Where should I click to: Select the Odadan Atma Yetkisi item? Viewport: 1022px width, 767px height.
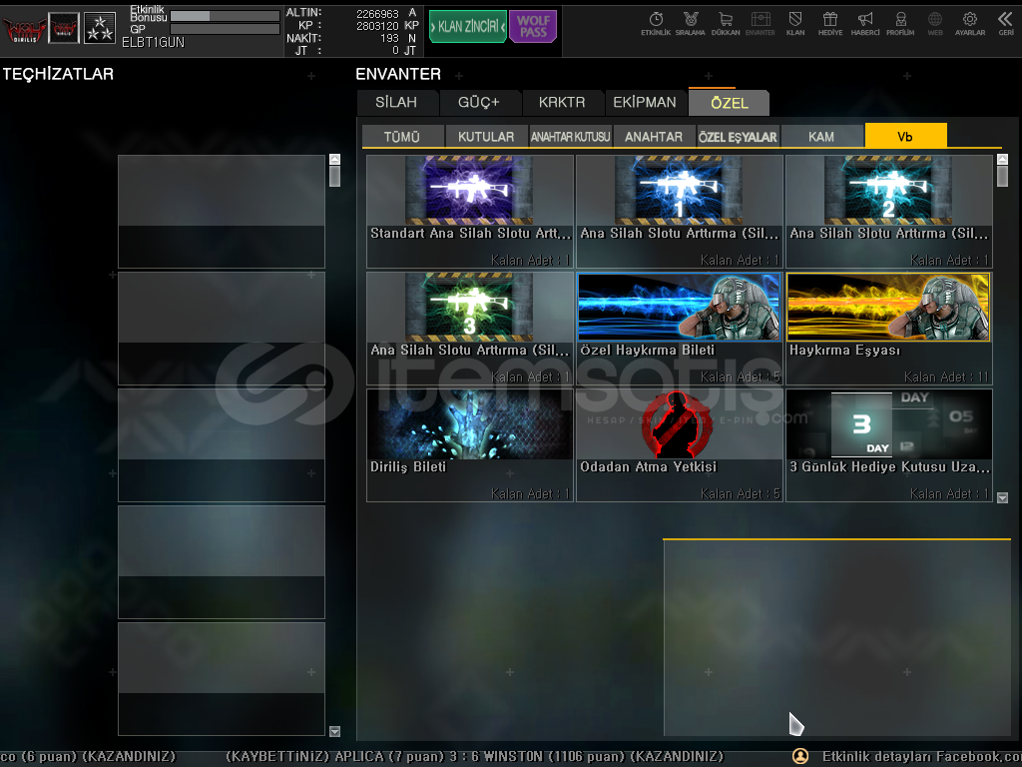[x=679, y=444]
